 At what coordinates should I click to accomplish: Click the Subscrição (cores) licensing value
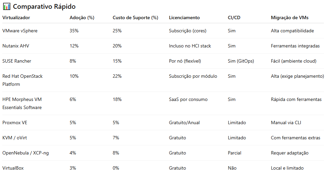(188, 31)
